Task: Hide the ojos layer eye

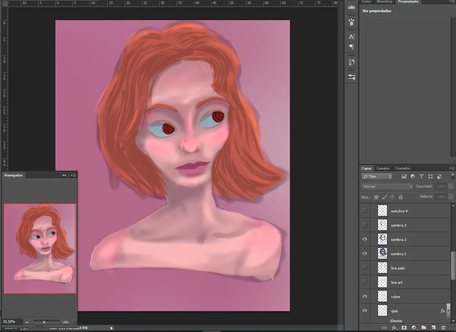Action: [364, 311]
